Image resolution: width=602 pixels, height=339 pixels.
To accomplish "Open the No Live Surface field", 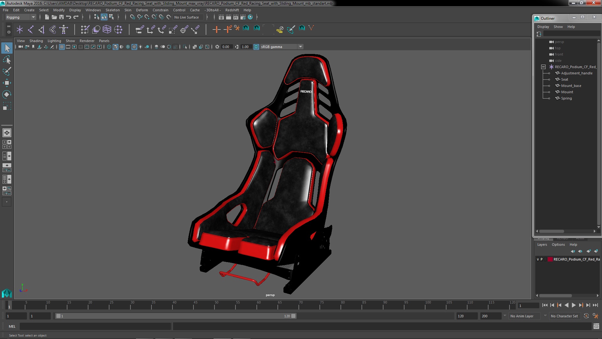I will tap(187, 17).
